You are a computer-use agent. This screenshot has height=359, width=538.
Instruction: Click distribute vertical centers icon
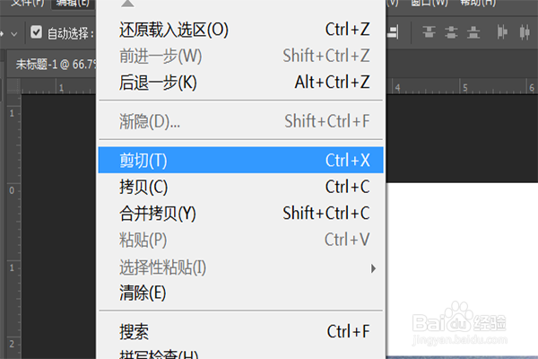click(x=451, y=32)
